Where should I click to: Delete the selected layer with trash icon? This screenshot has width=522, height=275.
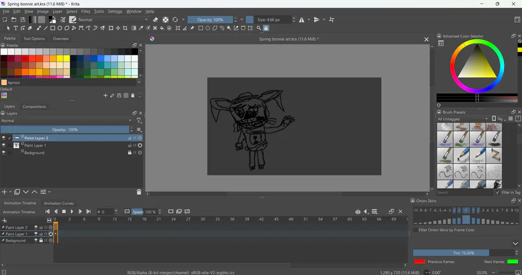click(139, 192)
